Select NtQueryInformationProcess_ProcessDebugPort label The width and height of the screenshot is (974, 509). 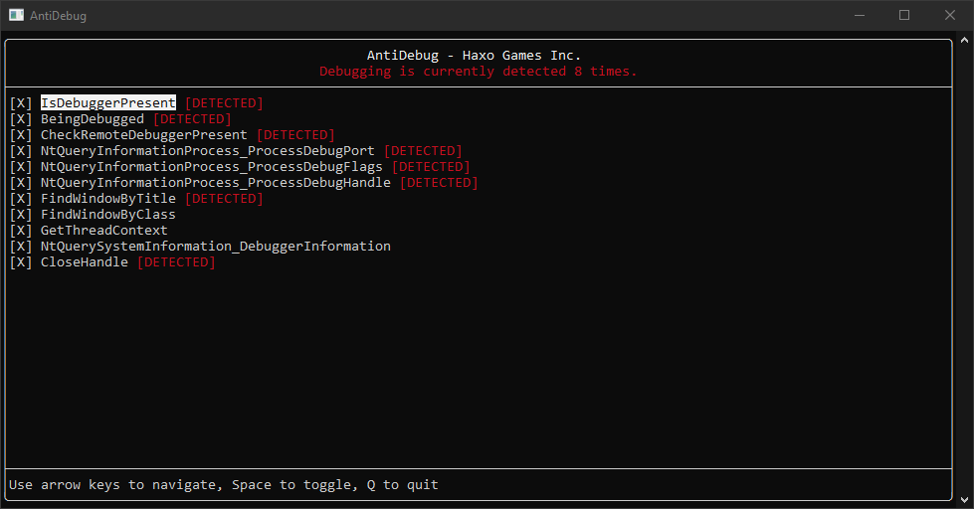click(x=208, y=151)
